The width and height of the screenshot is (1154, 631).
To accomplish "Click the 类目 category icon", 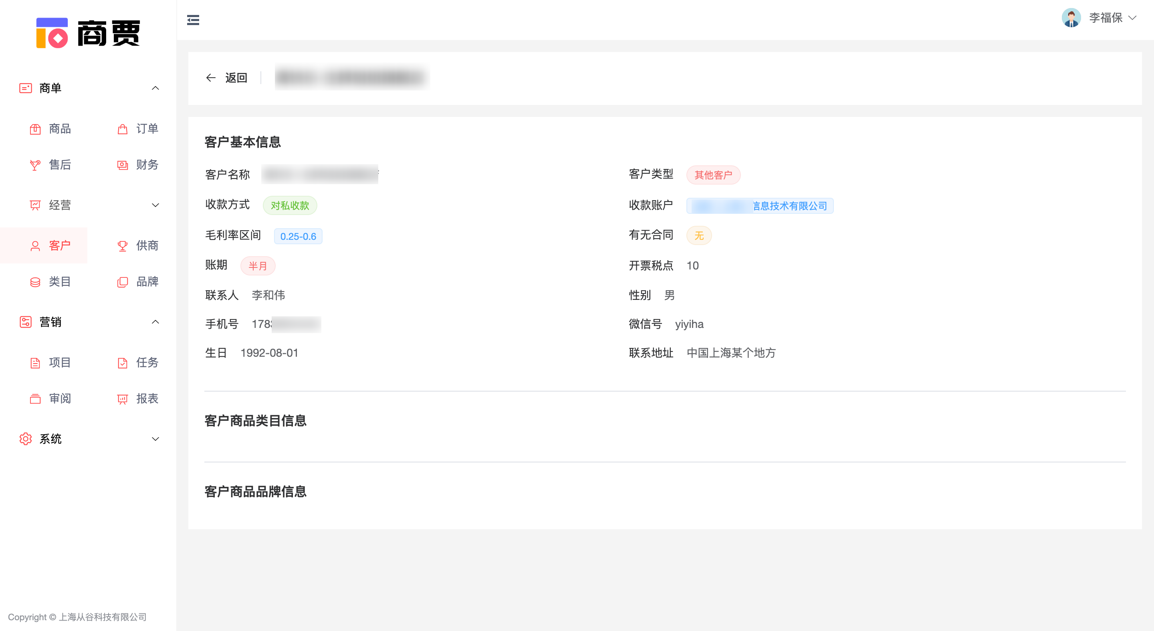I will [35, 282].
